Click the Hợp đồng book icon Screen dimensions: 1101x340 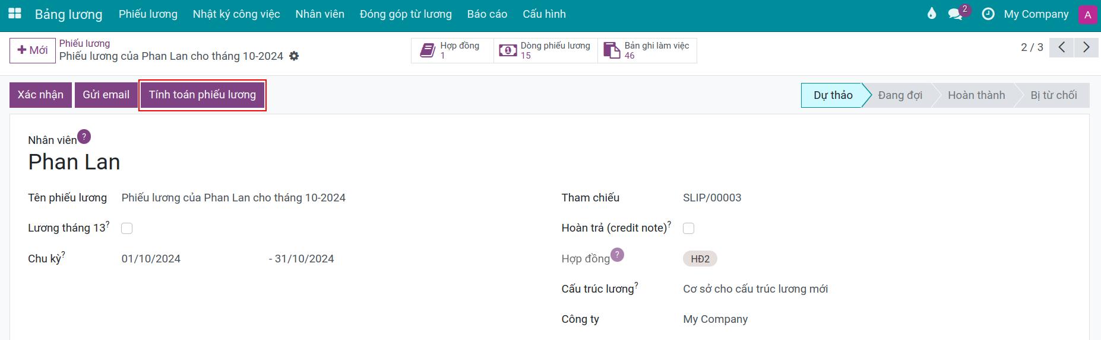(x=428, y=50)
